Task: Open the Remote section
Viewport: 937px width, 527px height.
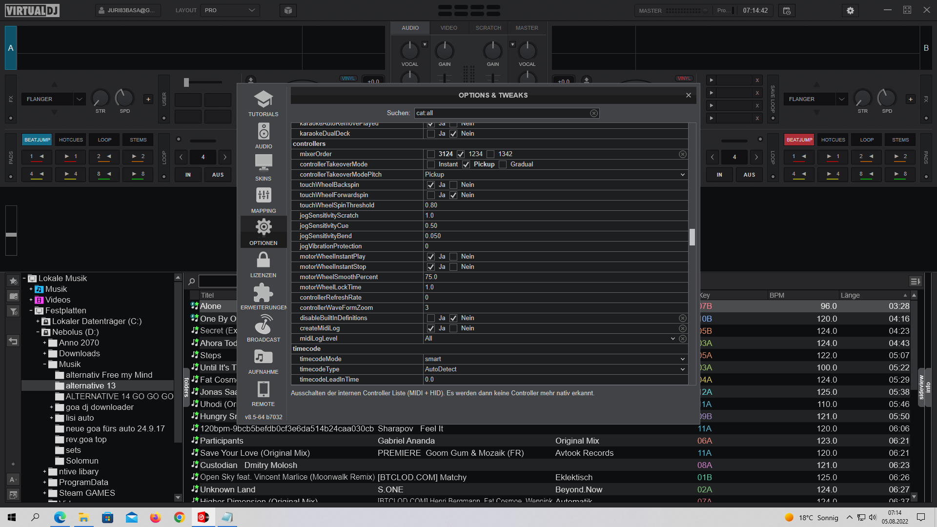Action: coord(263,393)
